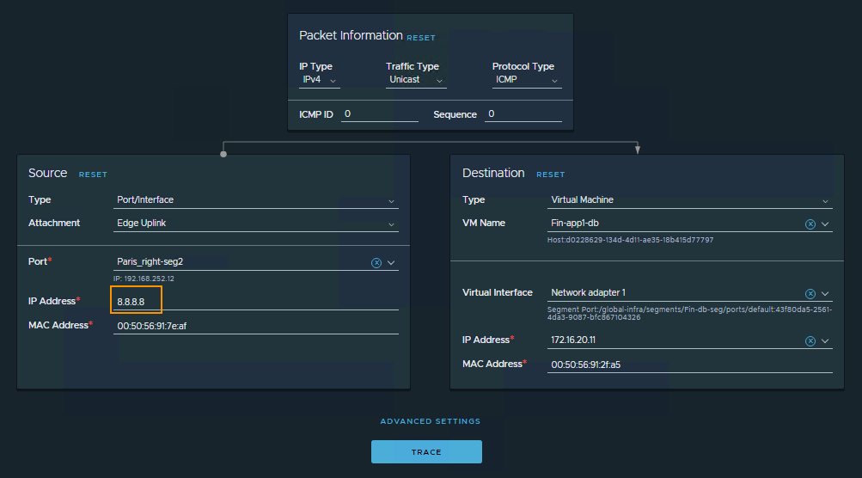Expand the Protocol Type ICMP dropdown
862x478 pixels.
(528, 80)
